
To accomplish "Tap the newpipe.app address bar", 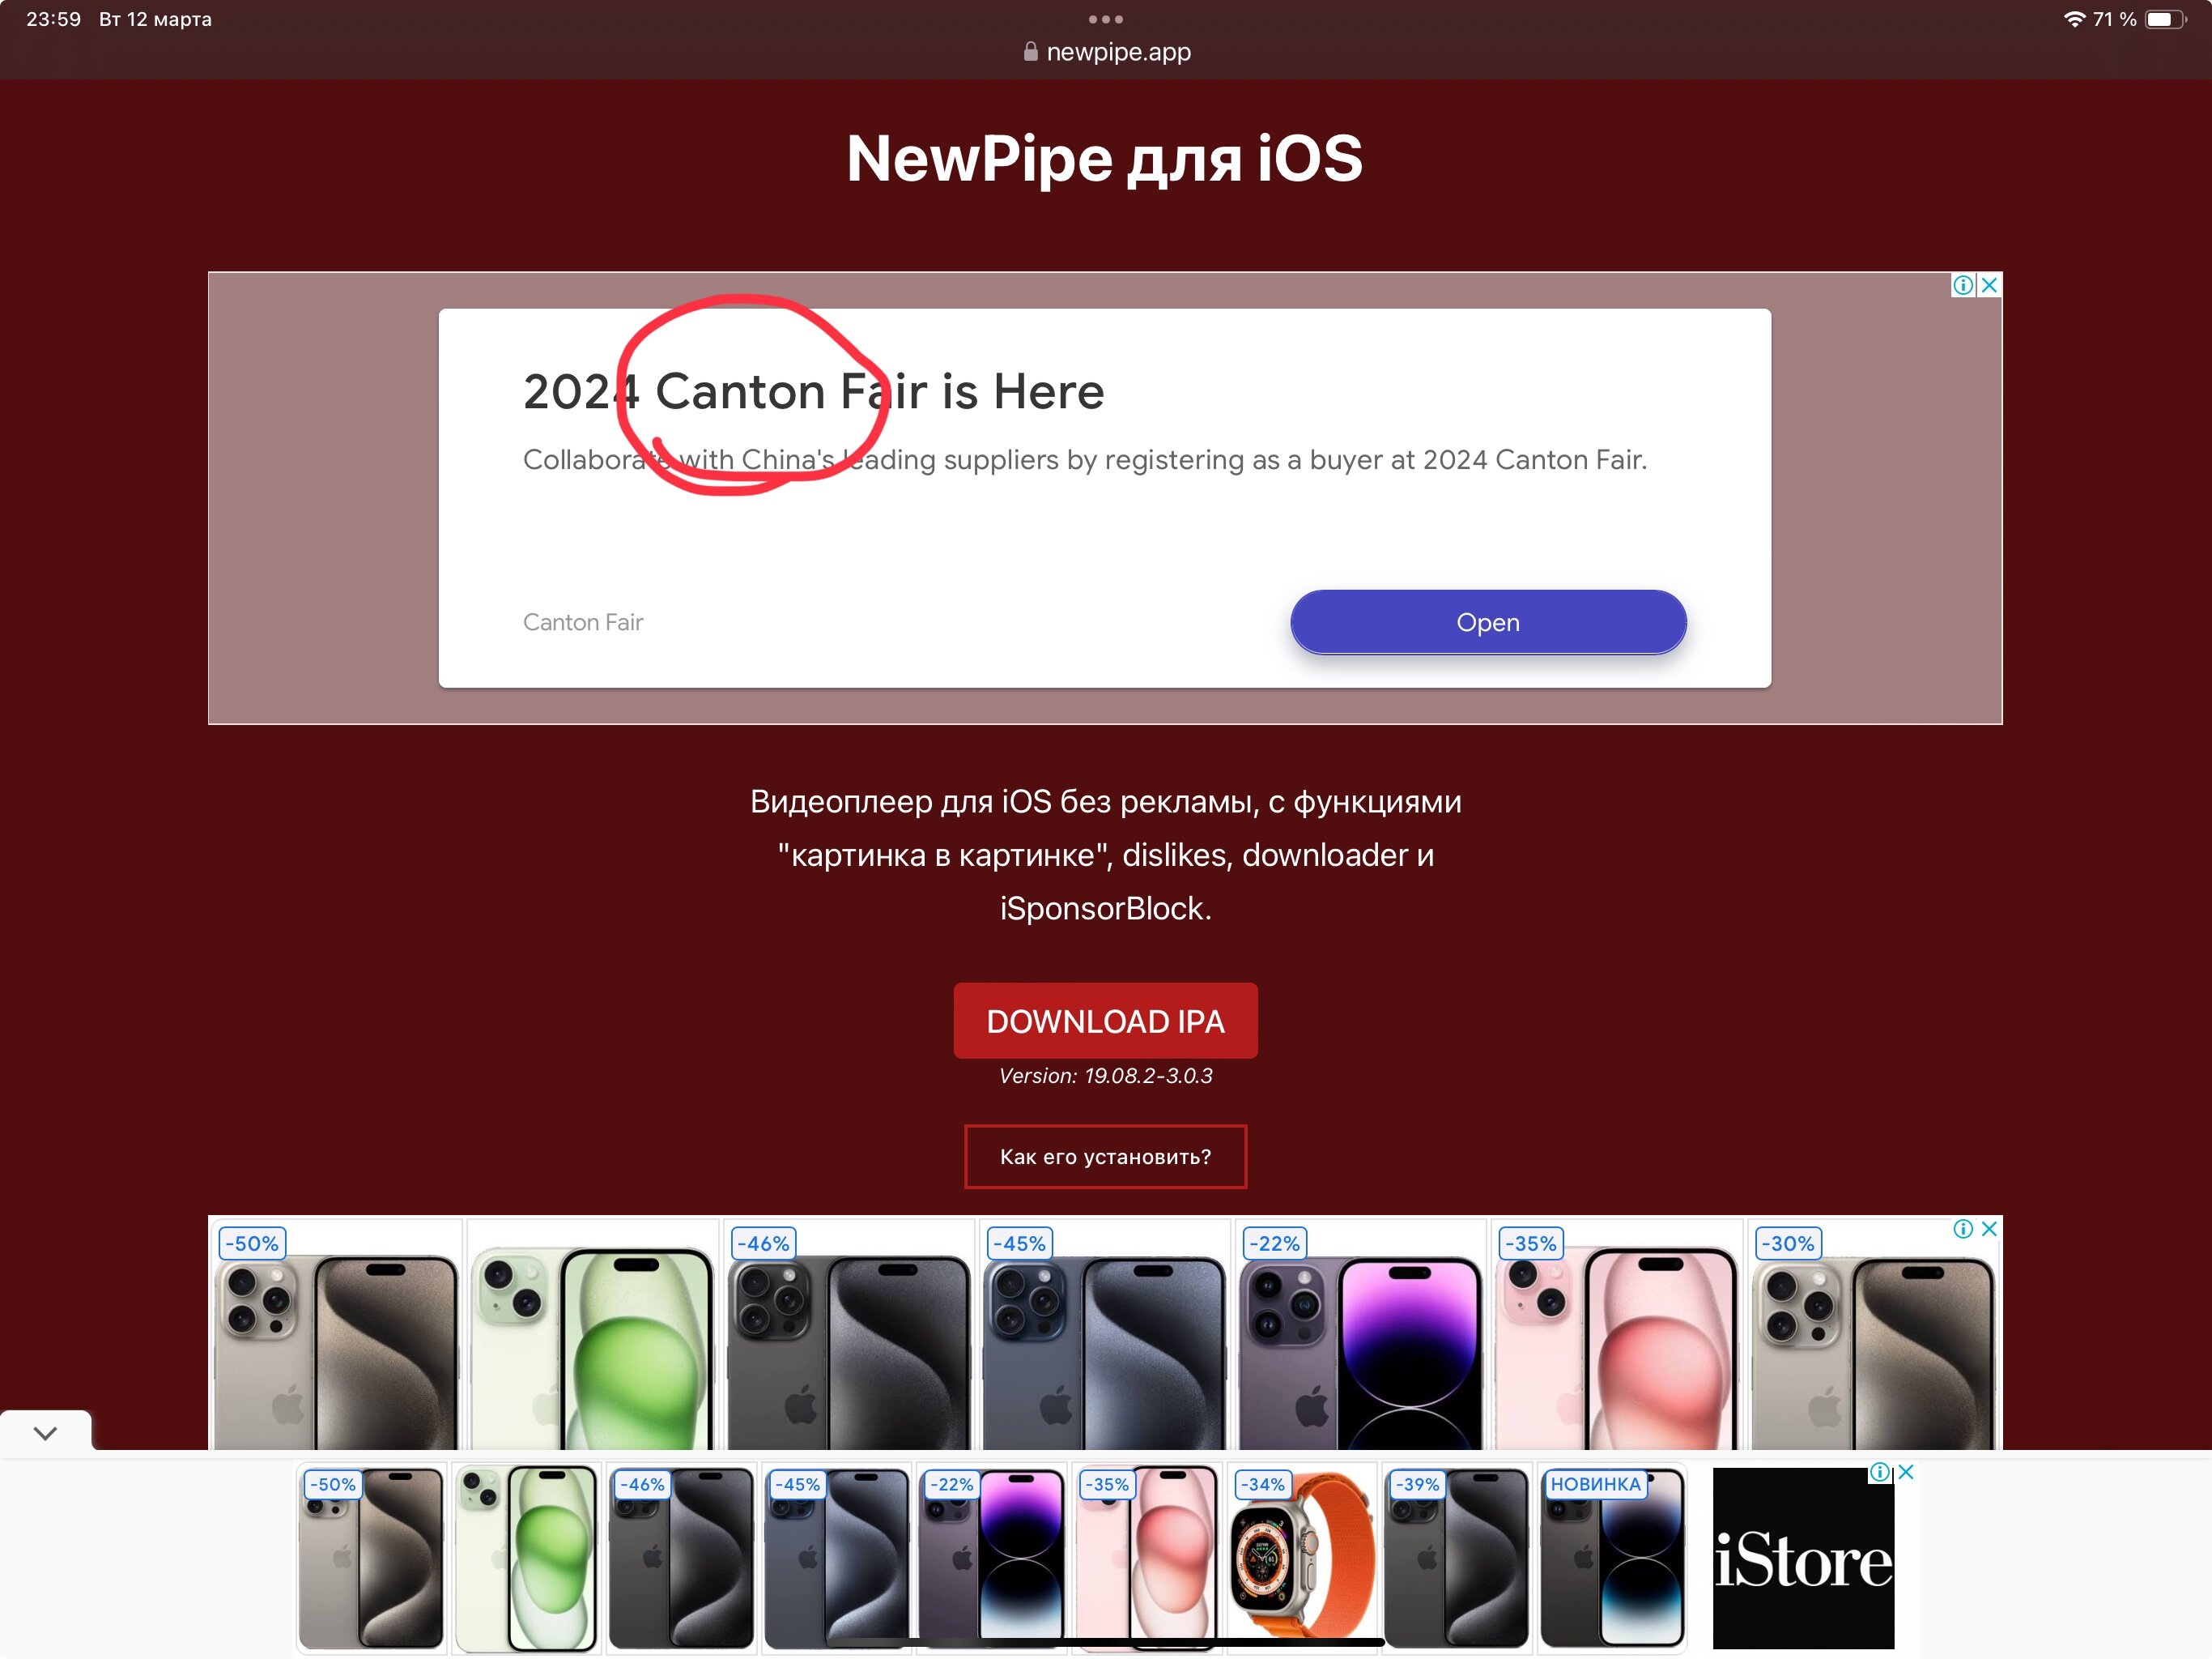I will point(1107,52).
